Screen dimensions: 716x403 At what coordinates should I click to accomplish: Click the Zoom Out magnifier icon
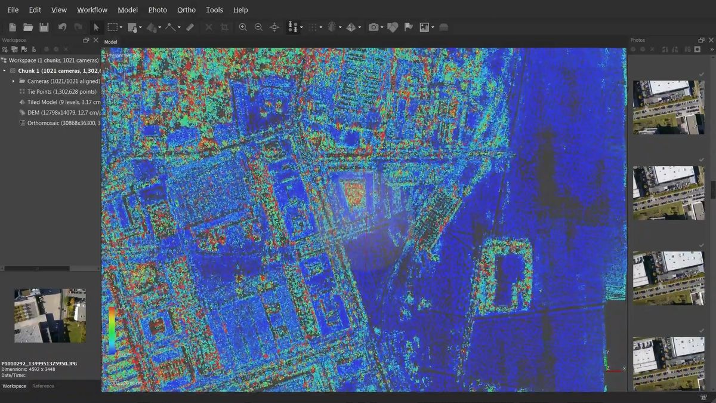(x=258, y=27)
